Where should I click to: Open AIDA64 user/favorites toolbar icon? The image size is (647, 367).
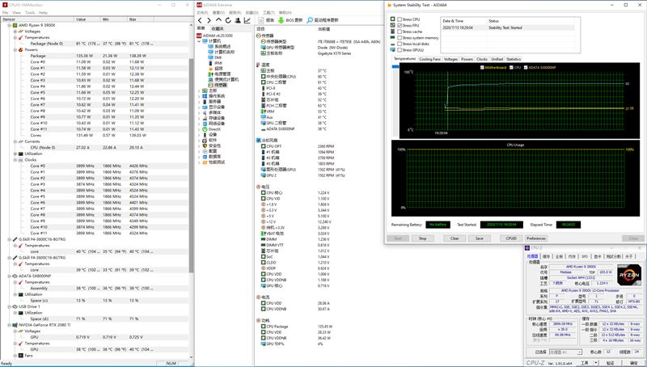(x=238, y=20)
